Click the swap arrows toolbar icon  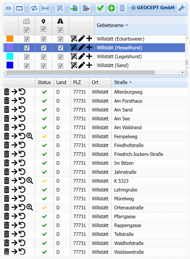coord(34,8)
